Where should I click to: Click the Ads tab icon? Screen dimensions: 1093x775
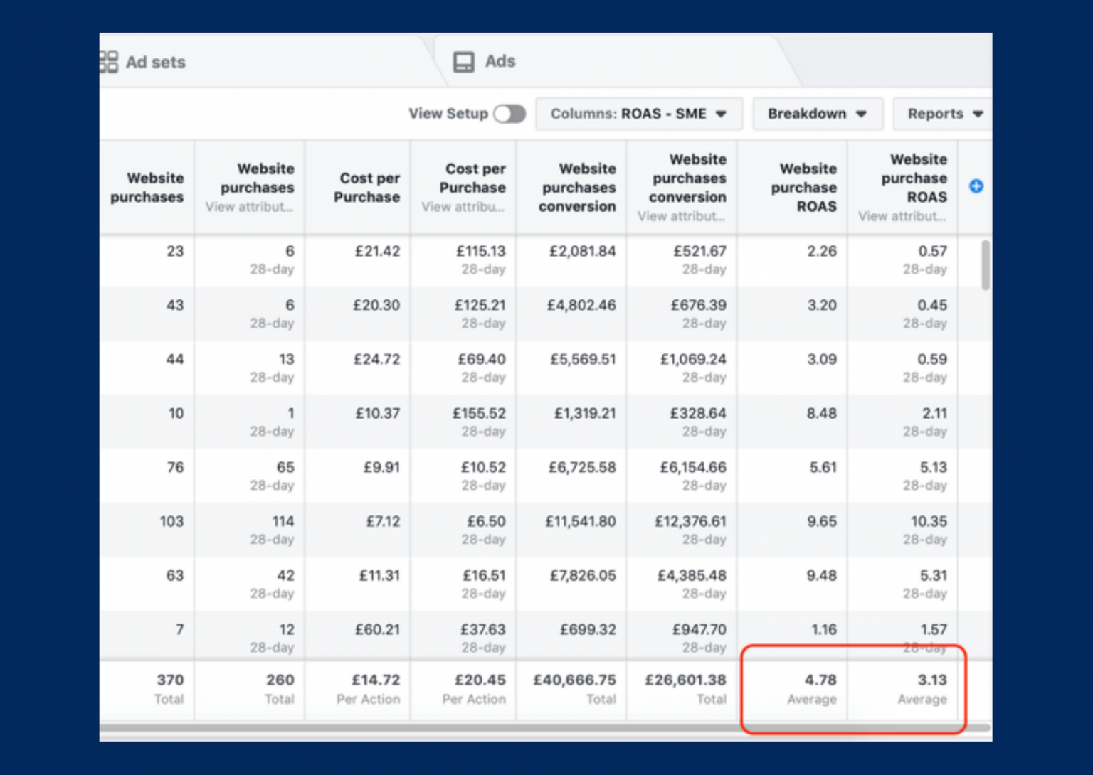click(x=465, y=61)
